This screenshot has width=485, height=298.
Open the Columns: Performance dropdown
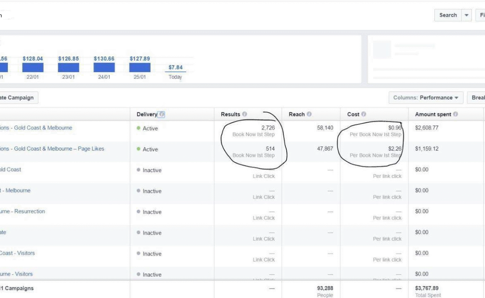(426, 97)
